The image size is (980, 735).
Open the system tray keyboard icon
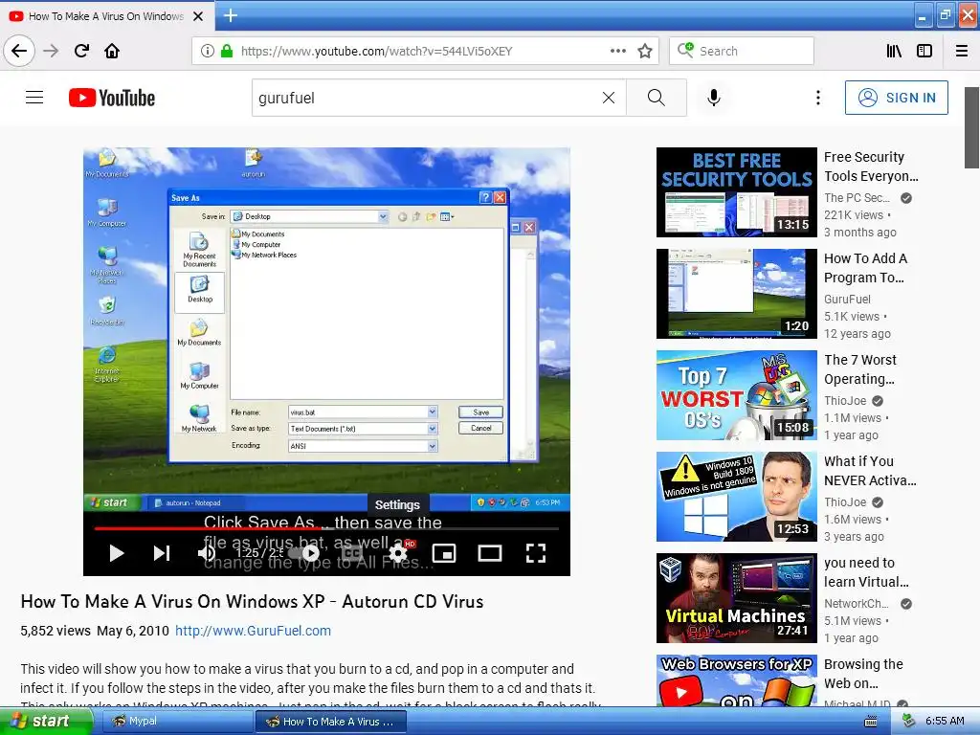pos(870,722)
